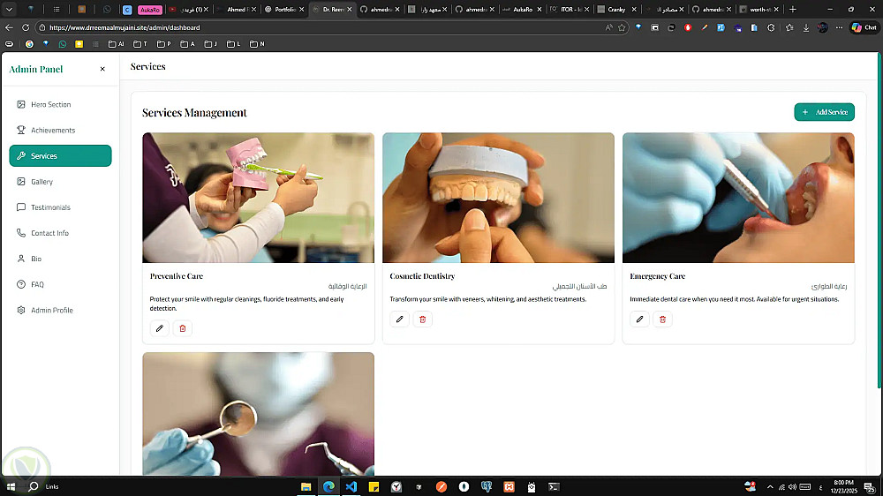Click the dental mirror card image

[259, 414]
